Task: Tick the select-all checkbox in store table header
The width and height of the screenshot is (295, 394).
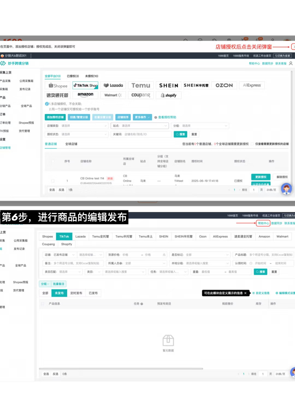Action: coord(53,161)
